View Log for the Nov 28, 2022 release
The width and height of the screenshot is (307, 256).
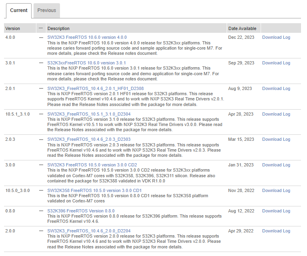[287, 190]
